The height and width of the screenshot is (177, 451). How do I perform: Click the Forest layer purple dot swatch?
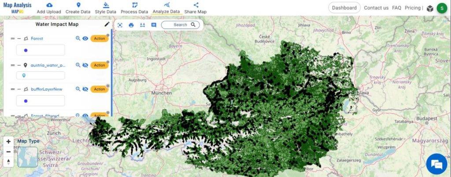pyautogui.click(x=26, y=50)
